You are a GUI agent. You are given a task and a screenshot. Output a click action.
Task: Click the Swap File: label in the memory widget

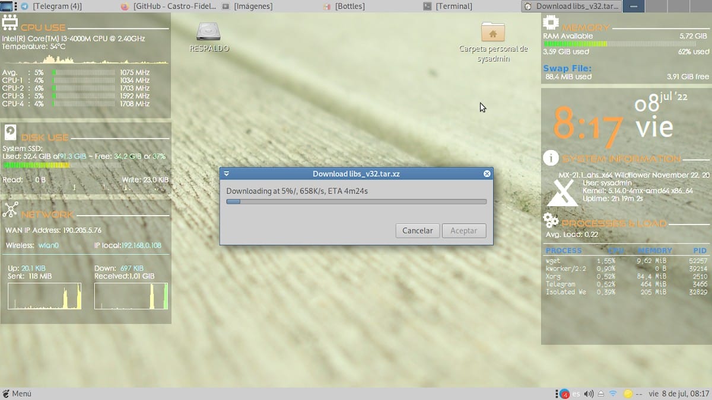tap(567, 68)
